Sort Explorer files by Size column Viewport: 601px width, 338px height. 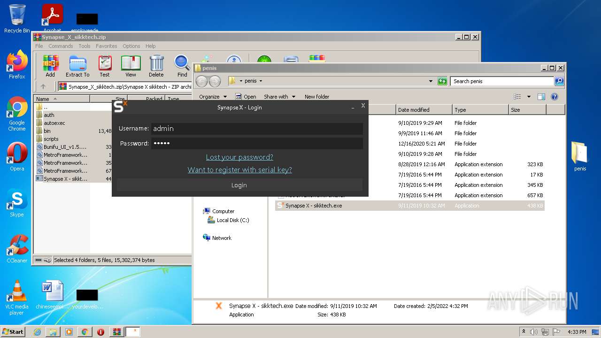pyautogui.click(x=527, y=110)
